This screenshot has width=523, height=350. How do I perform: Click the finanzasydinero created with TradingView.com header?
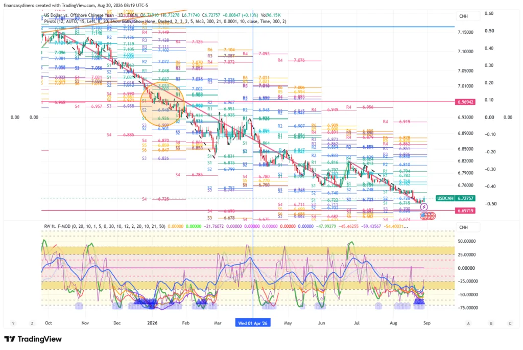click(76, 5)
